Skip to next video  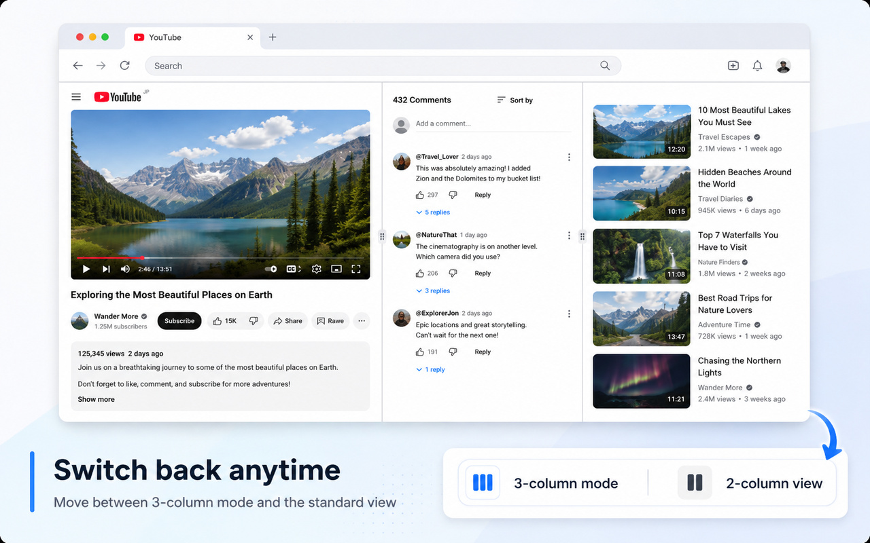(106, 269)
